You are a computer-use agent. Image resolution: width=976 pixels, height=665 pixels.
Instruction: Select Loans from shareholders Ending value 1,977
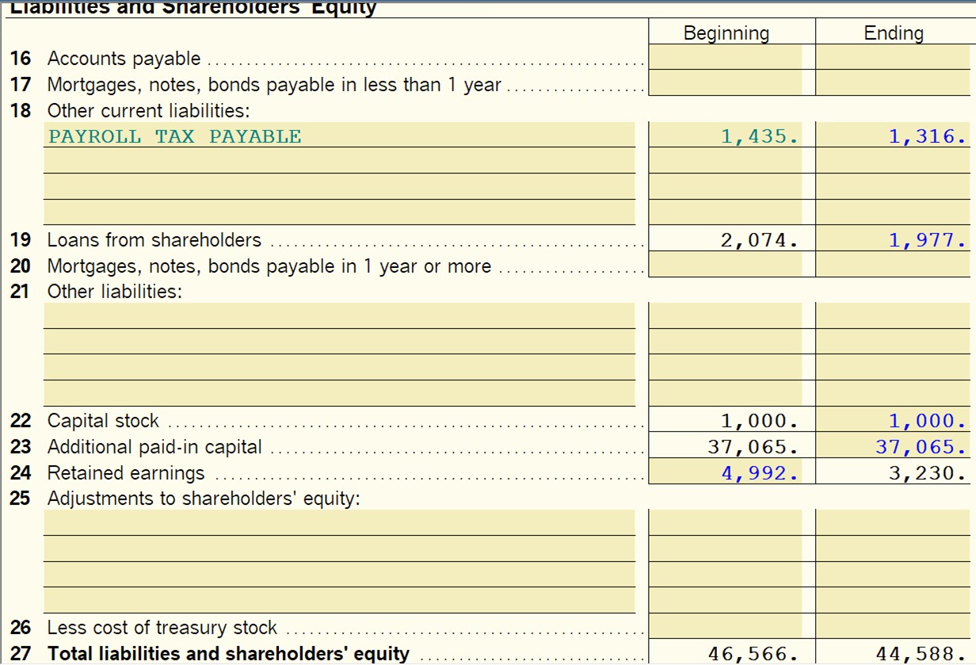[892, 240]
